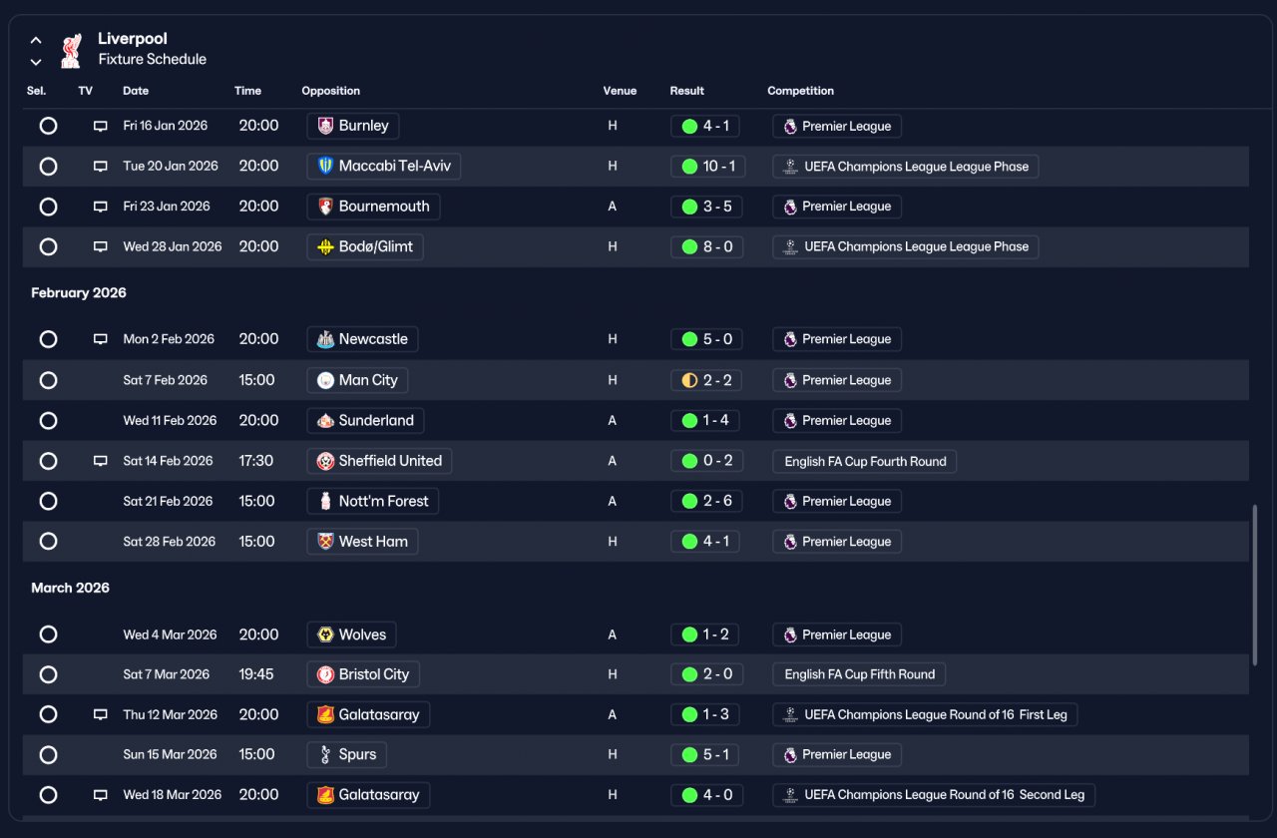This screenshot has height=838, width=1277.
Task: Click the Wolves club badge icon
Action: pyautogui.click(x=325, y=634)
